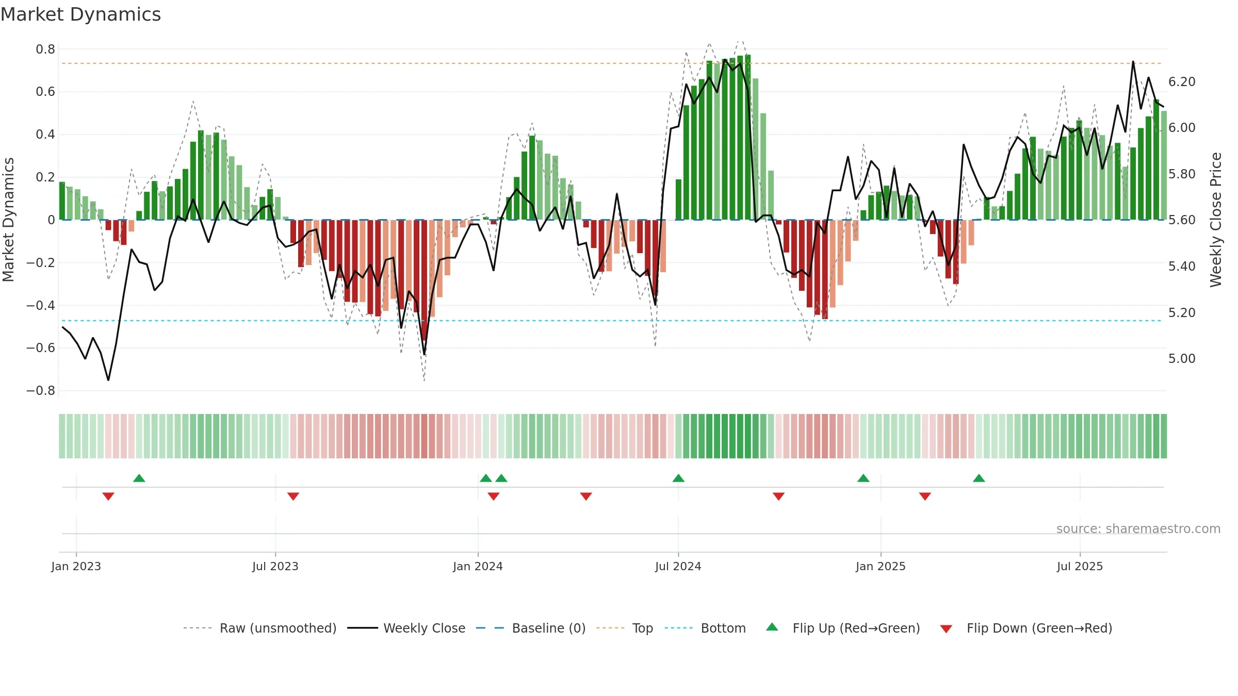Toggle Flip Up (Red→Green) legend entry
The width and height of the screenshot is (1238, 696).
843,628
